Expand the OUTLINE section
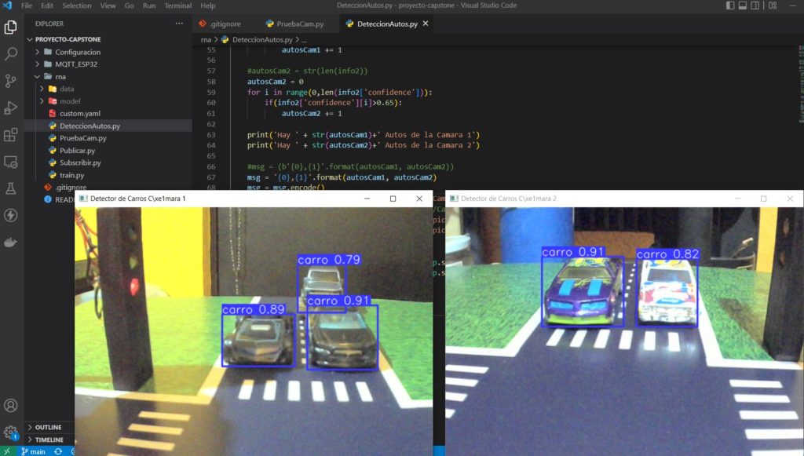 coord(48,427)
